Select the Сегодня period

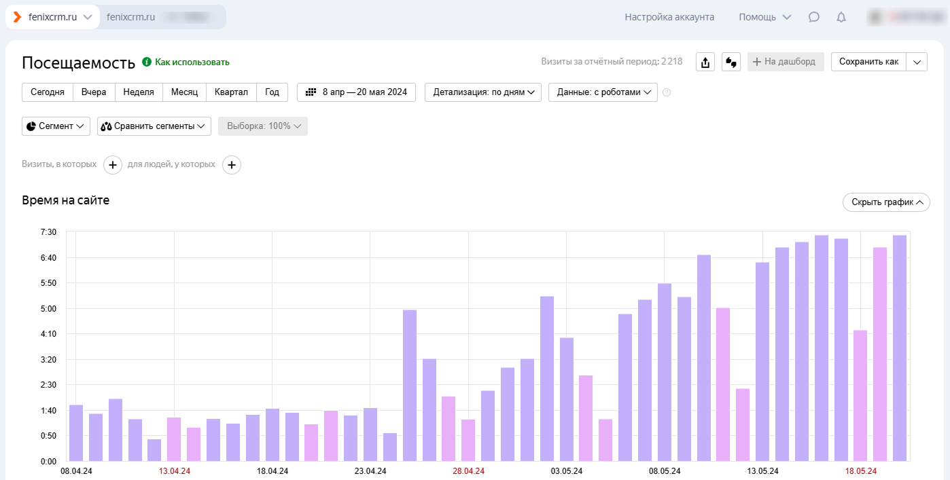click(48, 92)
